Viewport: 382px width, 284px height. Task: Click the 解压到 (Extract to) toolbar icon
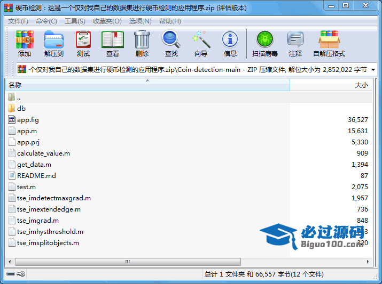pos(54,39)
